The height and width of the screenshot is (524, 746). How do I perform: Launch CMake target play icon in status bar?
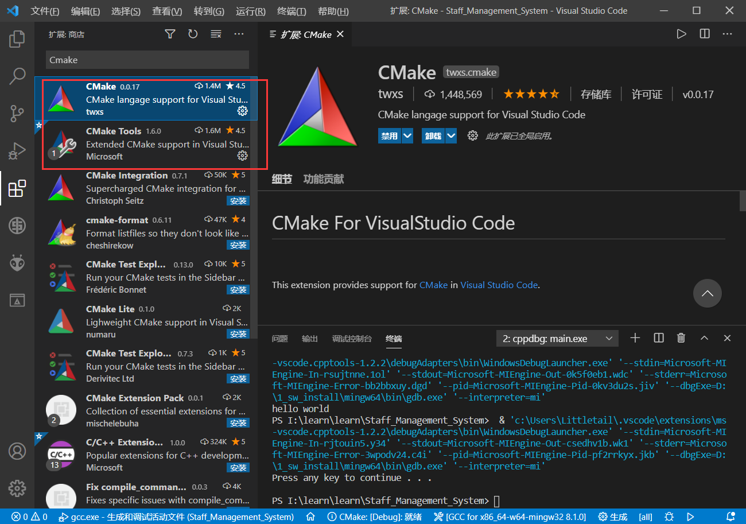[691, 517]
